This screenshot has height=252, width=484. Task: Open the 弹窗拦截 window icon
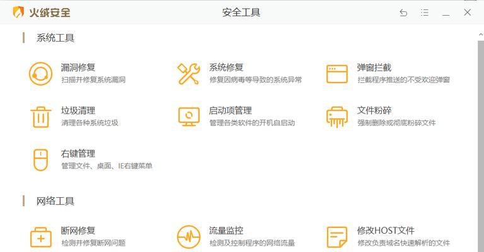click(337, 74)
